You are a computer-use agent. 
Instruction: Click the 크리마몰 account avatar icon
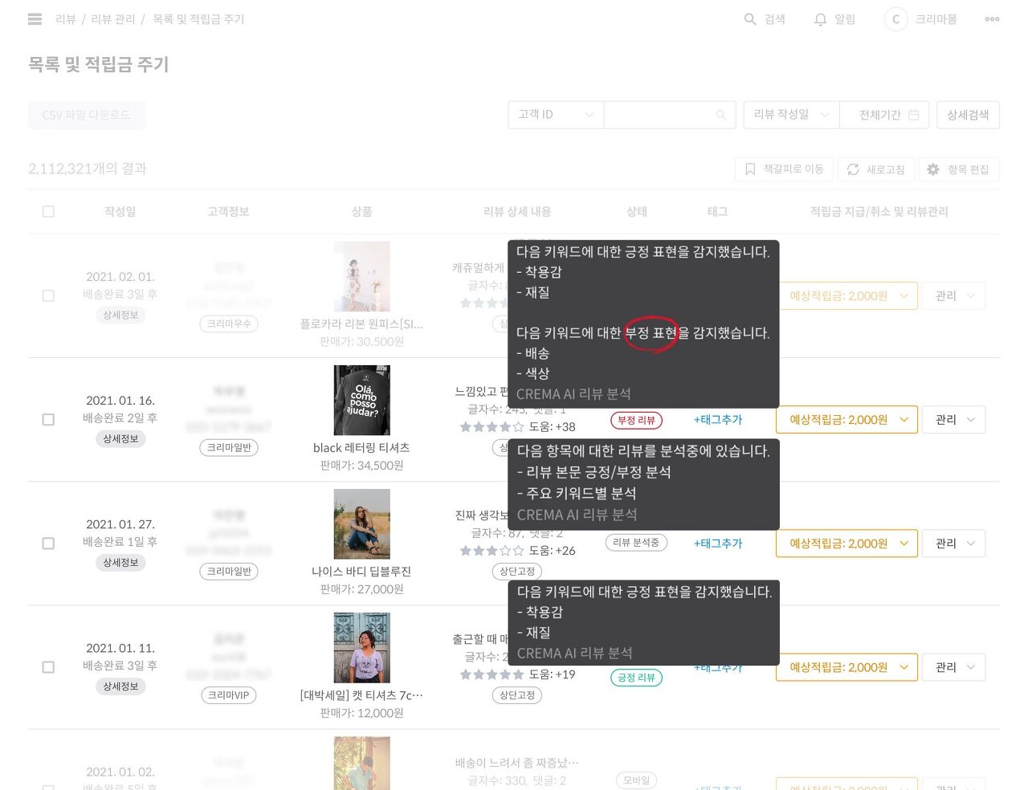895,19
